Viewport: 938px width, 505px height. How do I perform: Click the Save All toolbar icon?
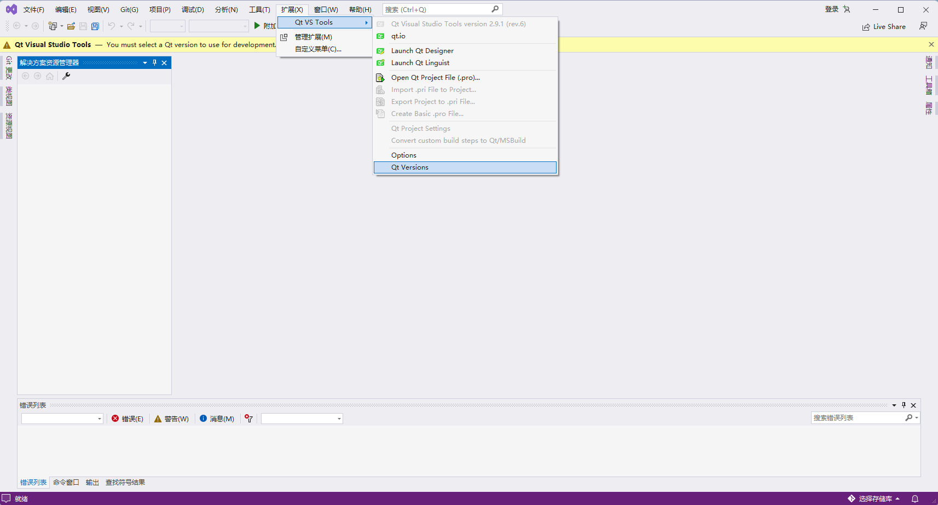(x=95, y=26)
